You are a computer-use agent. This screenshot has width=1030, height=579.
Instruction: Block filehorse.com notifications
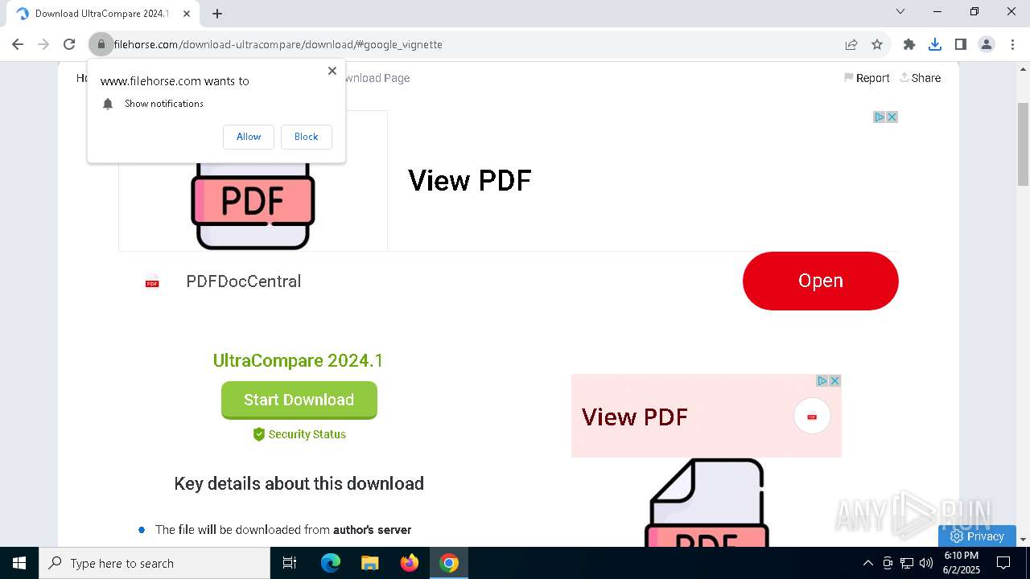coord(307,137)
